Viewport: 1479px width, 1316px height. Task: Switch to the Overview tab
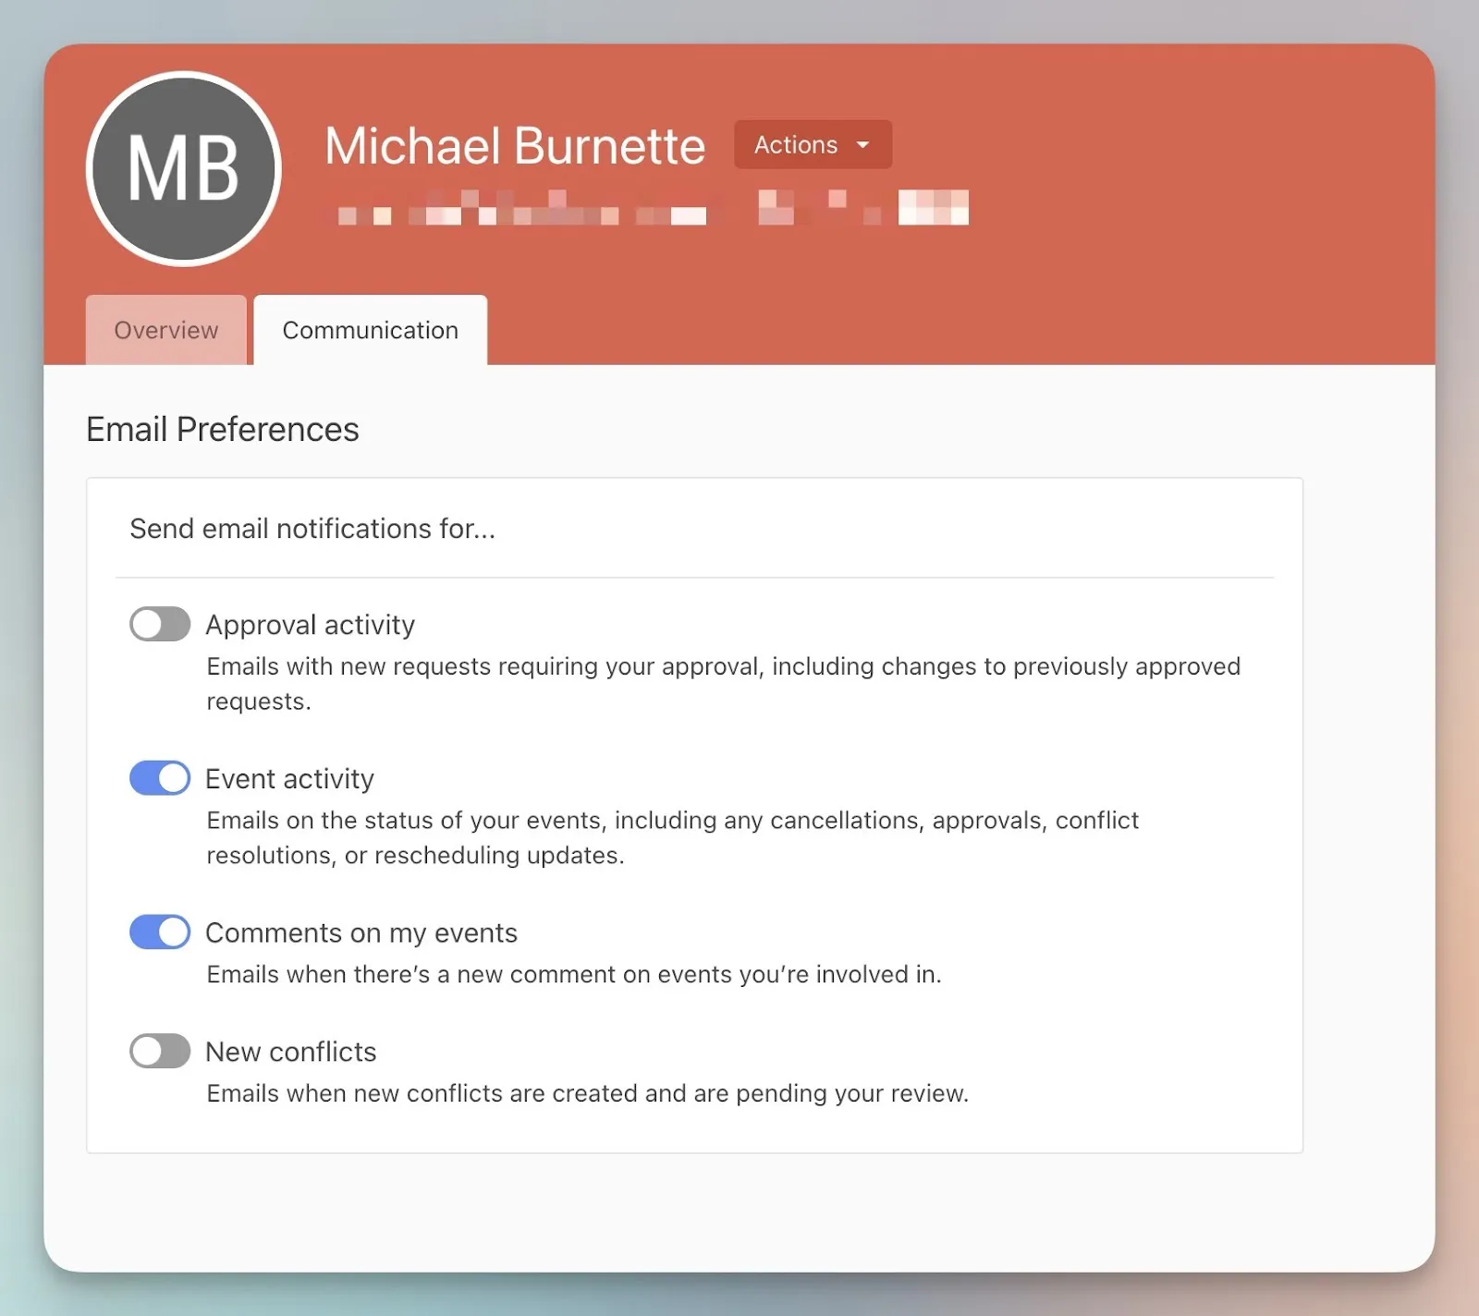166,330
